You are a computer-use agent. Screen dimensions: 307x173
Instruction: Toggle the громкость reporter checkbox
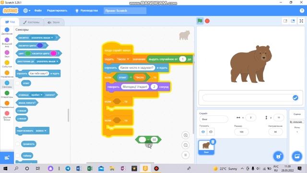[18, 144]
